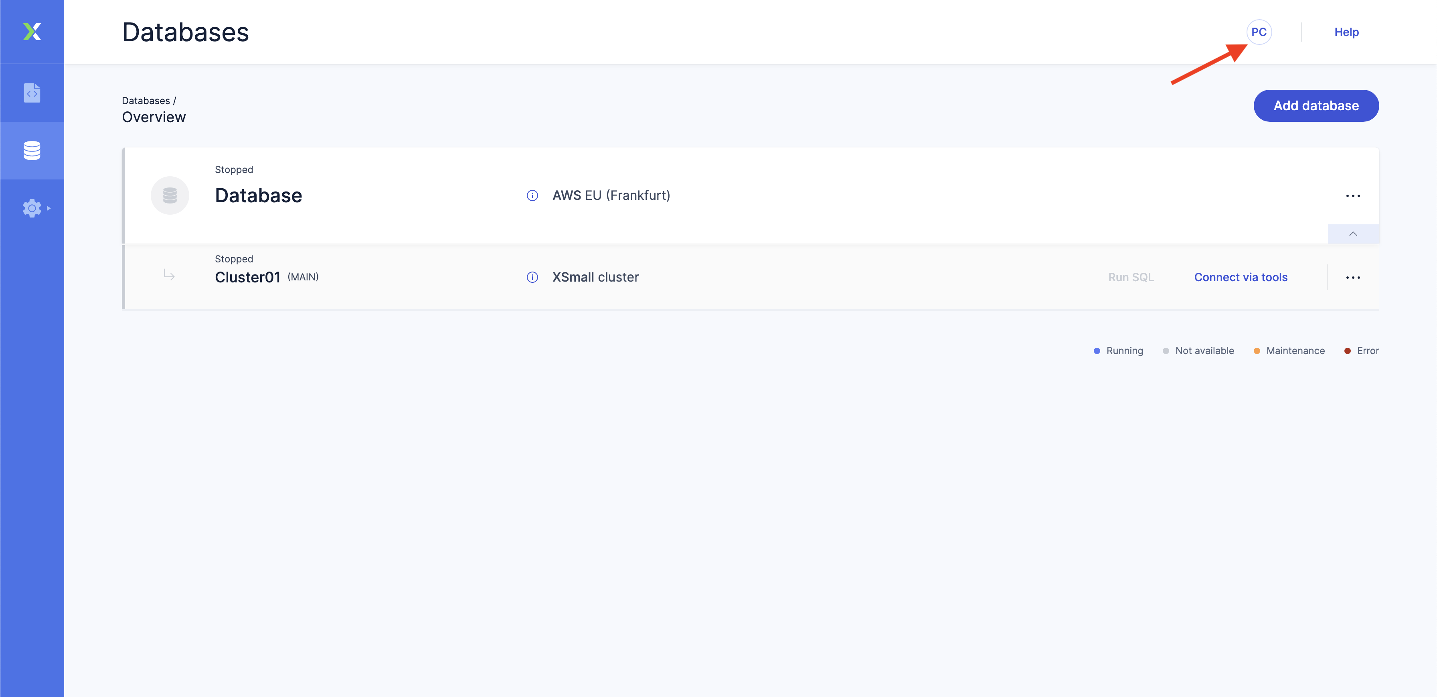Image resolution: width=1437 pixels, height=697 pixels.
Task: Open info icon beside AWS EU (Frankfurt)
Action: (532, 195)
